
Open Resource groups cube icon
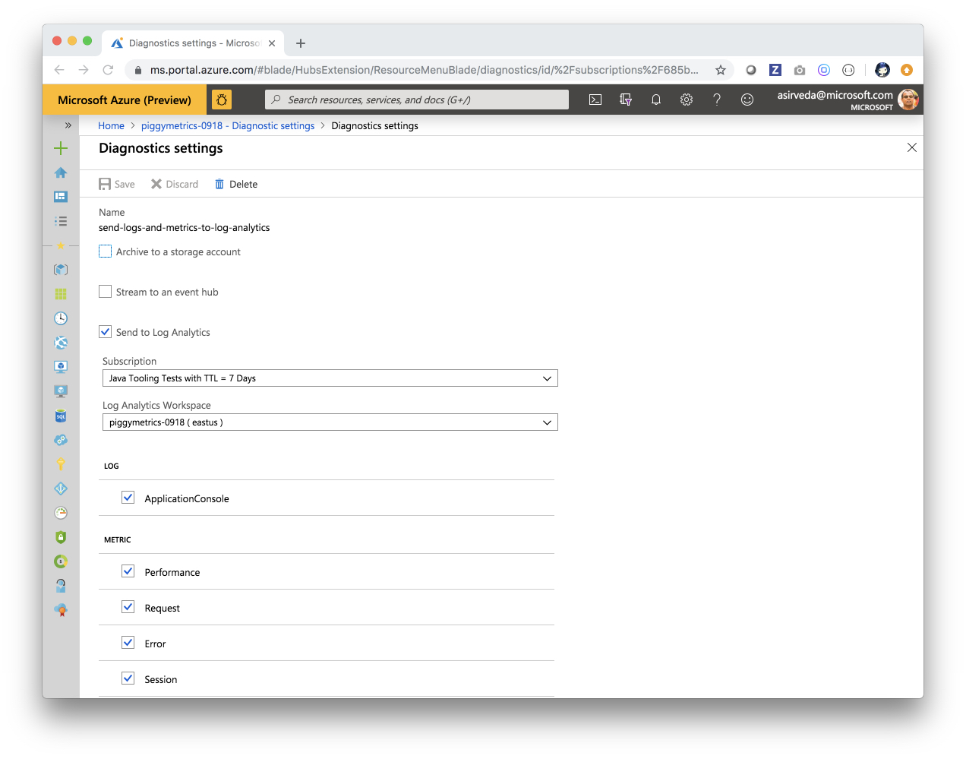pyautogui.click(x=61, y=270)
